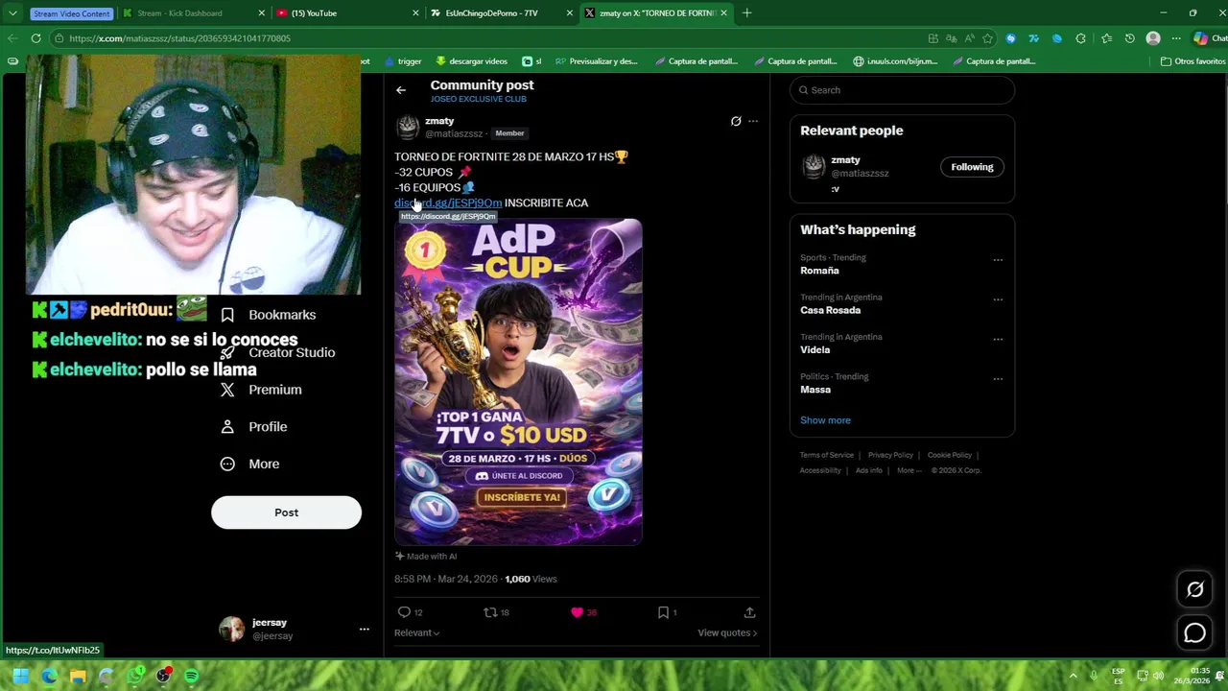
Task: Open More in the X sidebar
Action: 250,465
